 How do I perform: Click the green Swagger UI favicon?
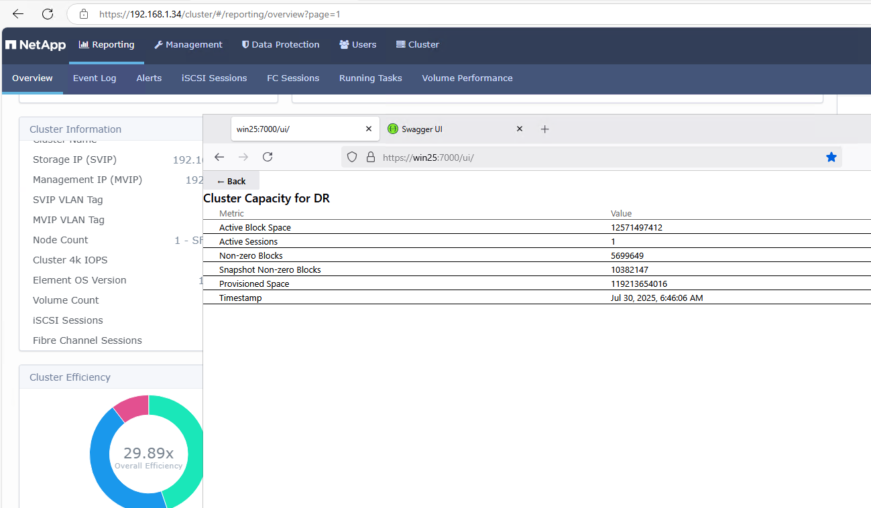[x=393, y=129]
